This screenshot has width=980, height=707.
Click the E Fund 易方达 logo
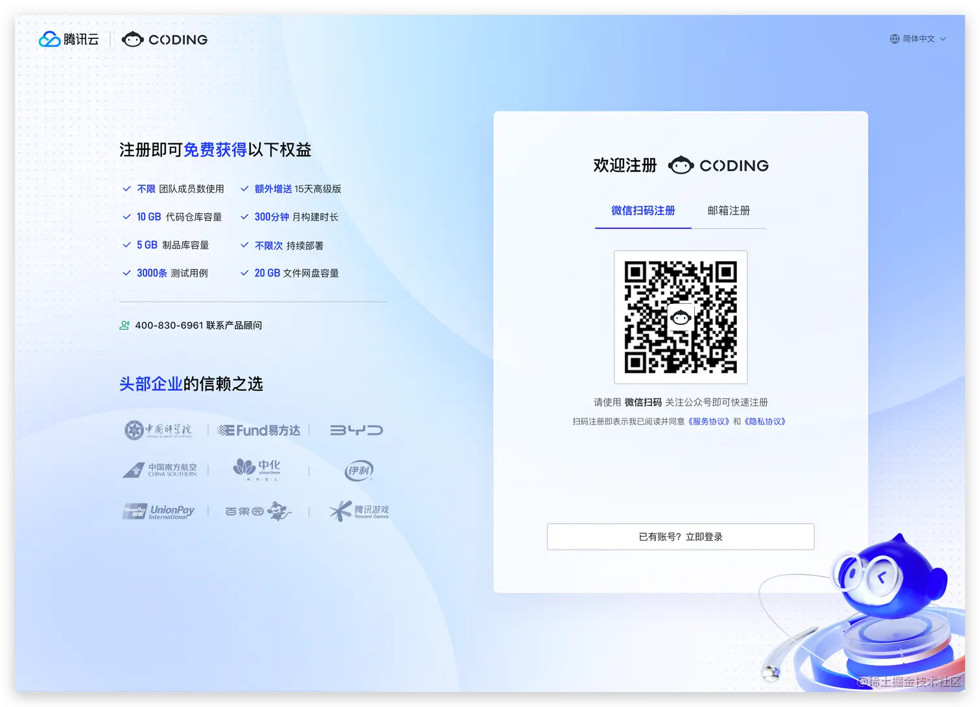(x=259, y=430)
